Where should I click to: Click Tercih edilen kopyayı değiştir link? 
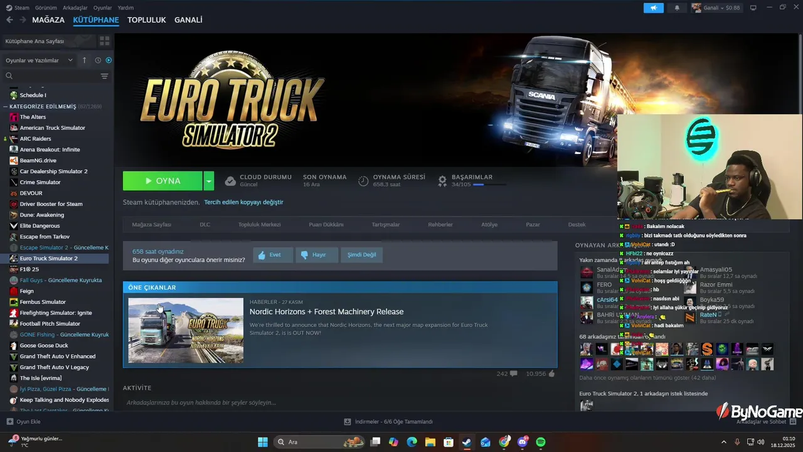tap(243, 202)
